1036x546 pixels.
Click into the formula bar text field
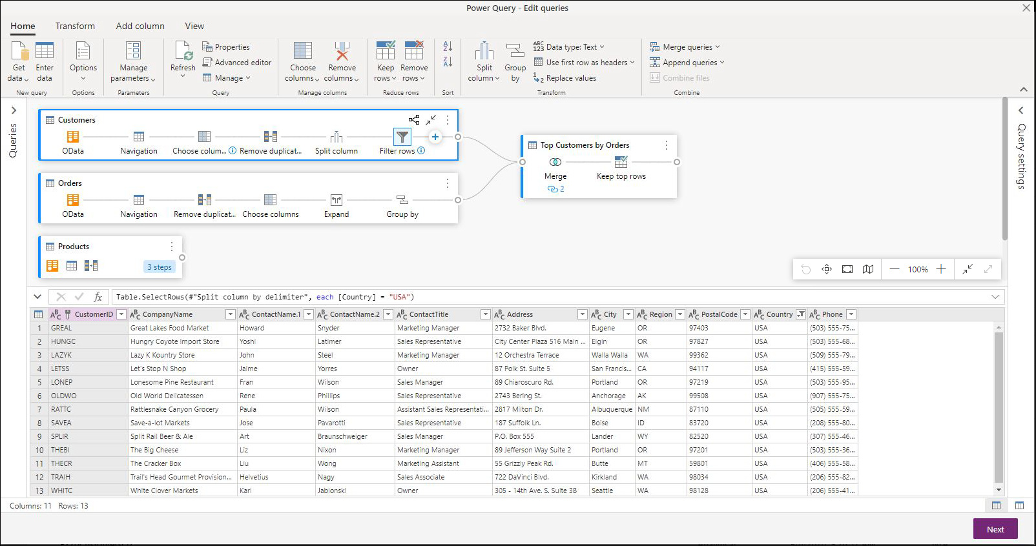549,297
